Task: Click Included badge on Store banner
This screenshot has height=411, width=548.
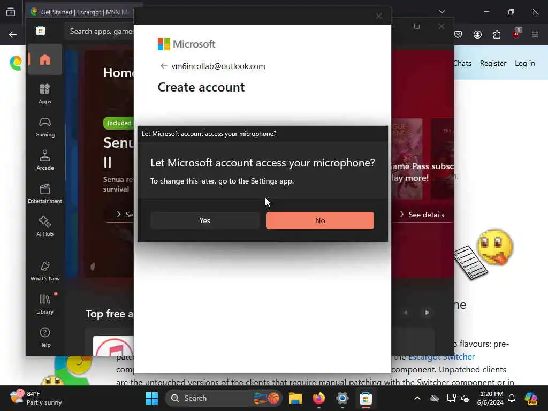Action: click(x=119, y=123)
